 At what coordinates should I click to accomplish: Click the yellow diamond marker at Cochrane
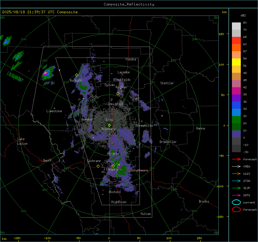[98, 166]
